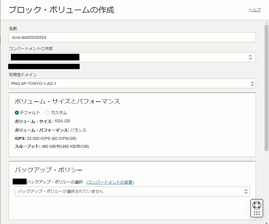Open the ヘルプ link
The image size is (269, 224).
(x=254, y=9)
